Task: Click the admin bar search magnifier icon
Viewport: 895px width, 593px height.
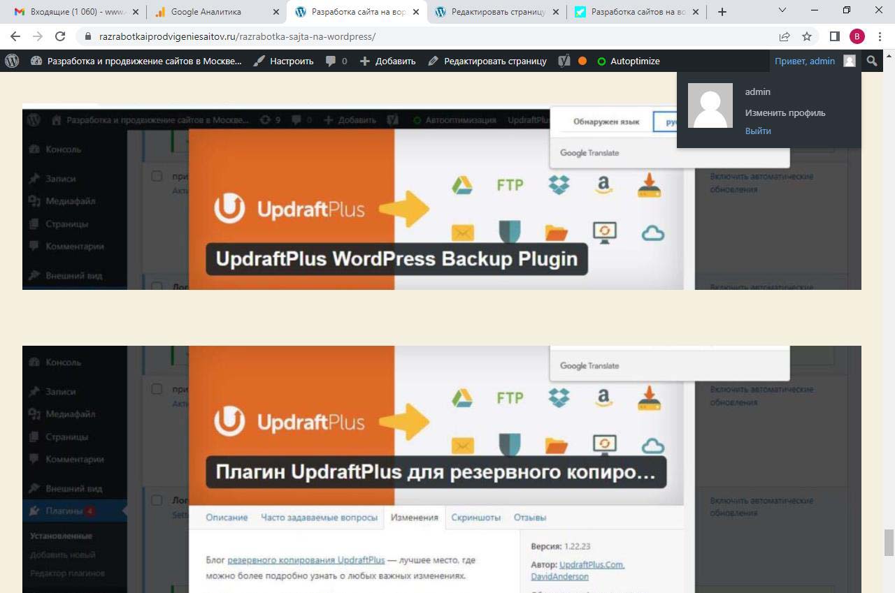Action: (871, 61)
